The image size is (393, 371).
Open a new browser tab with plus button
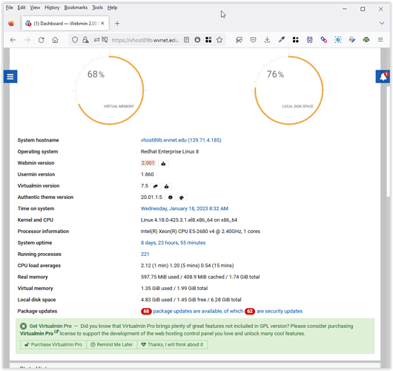[117, 24]
